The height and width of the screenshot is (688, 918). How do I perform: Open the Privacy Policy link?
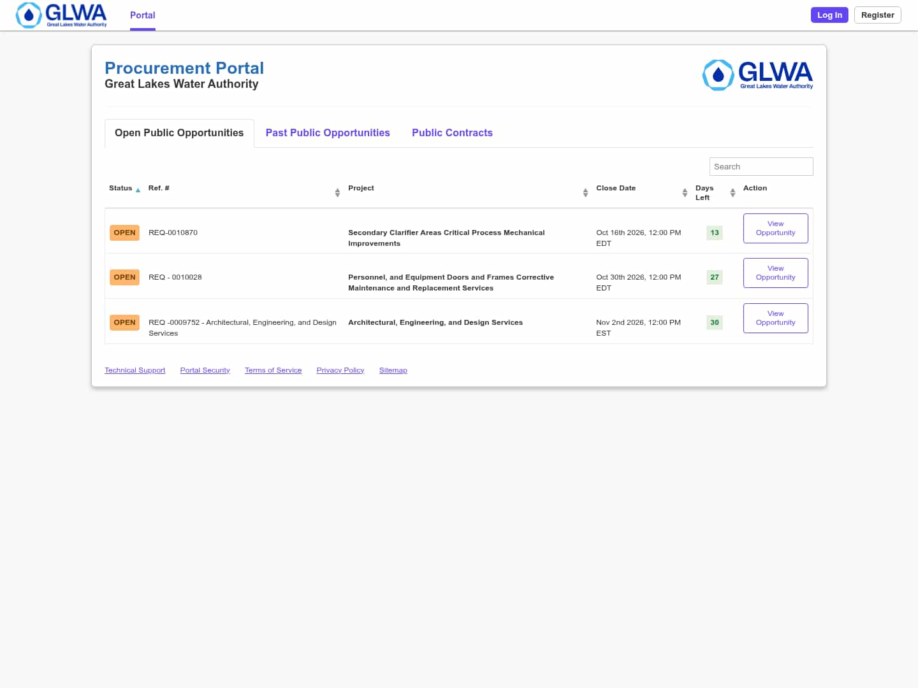coord(340,370)
